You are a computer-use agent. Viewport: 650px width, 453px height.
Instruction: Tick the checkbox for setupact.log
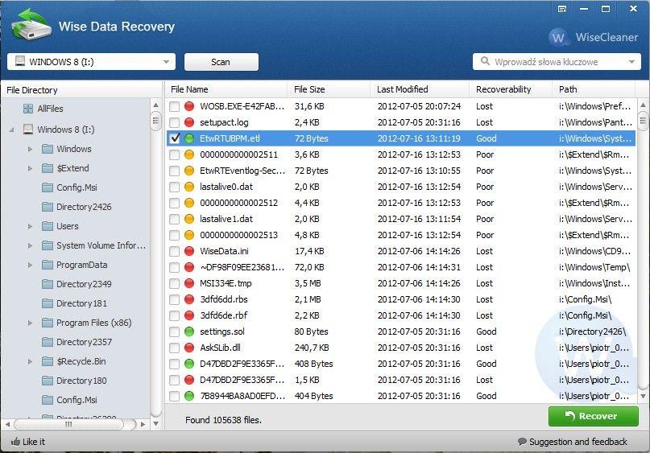click(175, 122)
